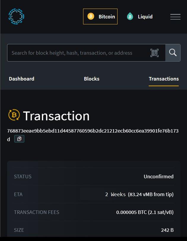This screenshot has height=241, width=187.
Task: Open the QR code scanner
Action: (x=155, y=53)
